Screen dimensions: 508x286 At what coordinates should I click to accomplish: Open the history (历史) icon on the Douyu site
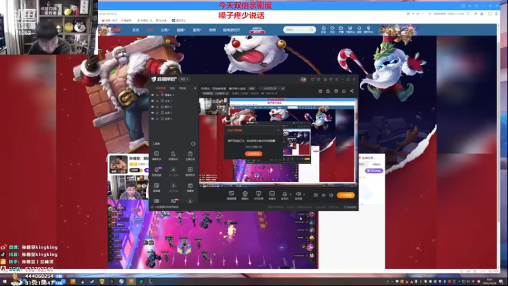point(323,29)
